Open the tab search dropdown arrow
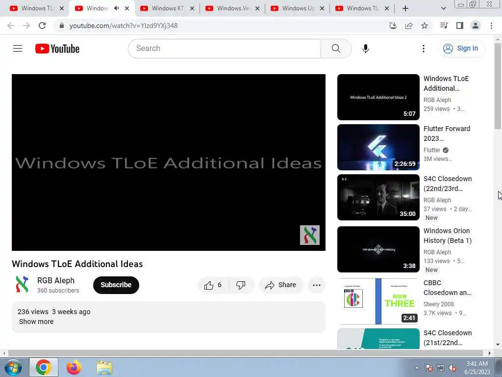 click(443, 8)
